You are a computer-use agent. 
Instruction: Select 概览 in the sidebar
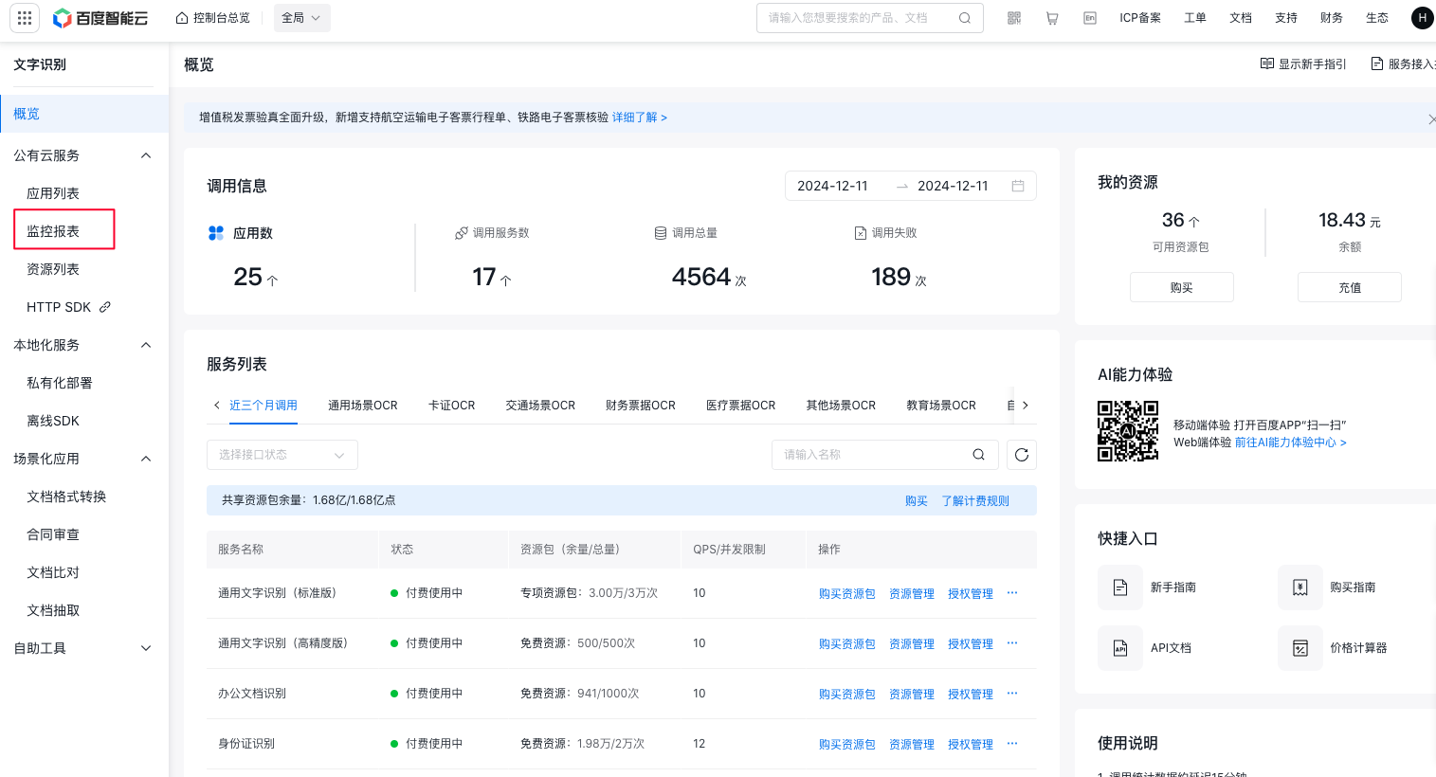[x=84, y=114]
